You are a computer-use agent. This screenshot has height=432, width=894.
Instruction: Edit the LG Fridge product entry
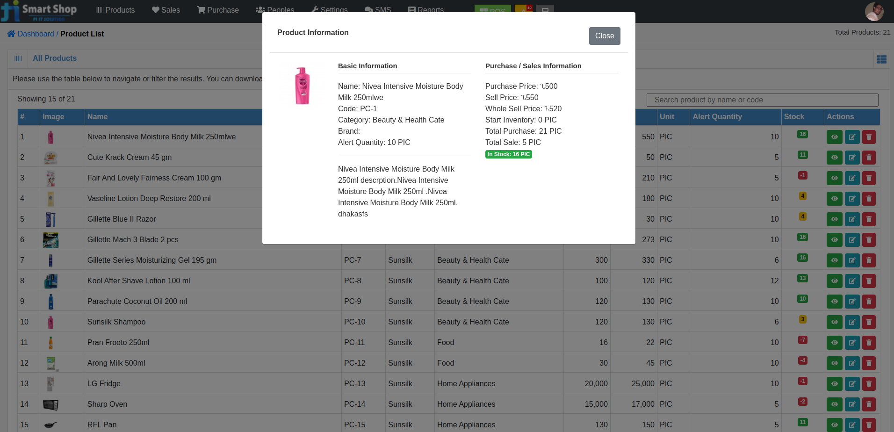pyautogui.click(x=852, y=383)
